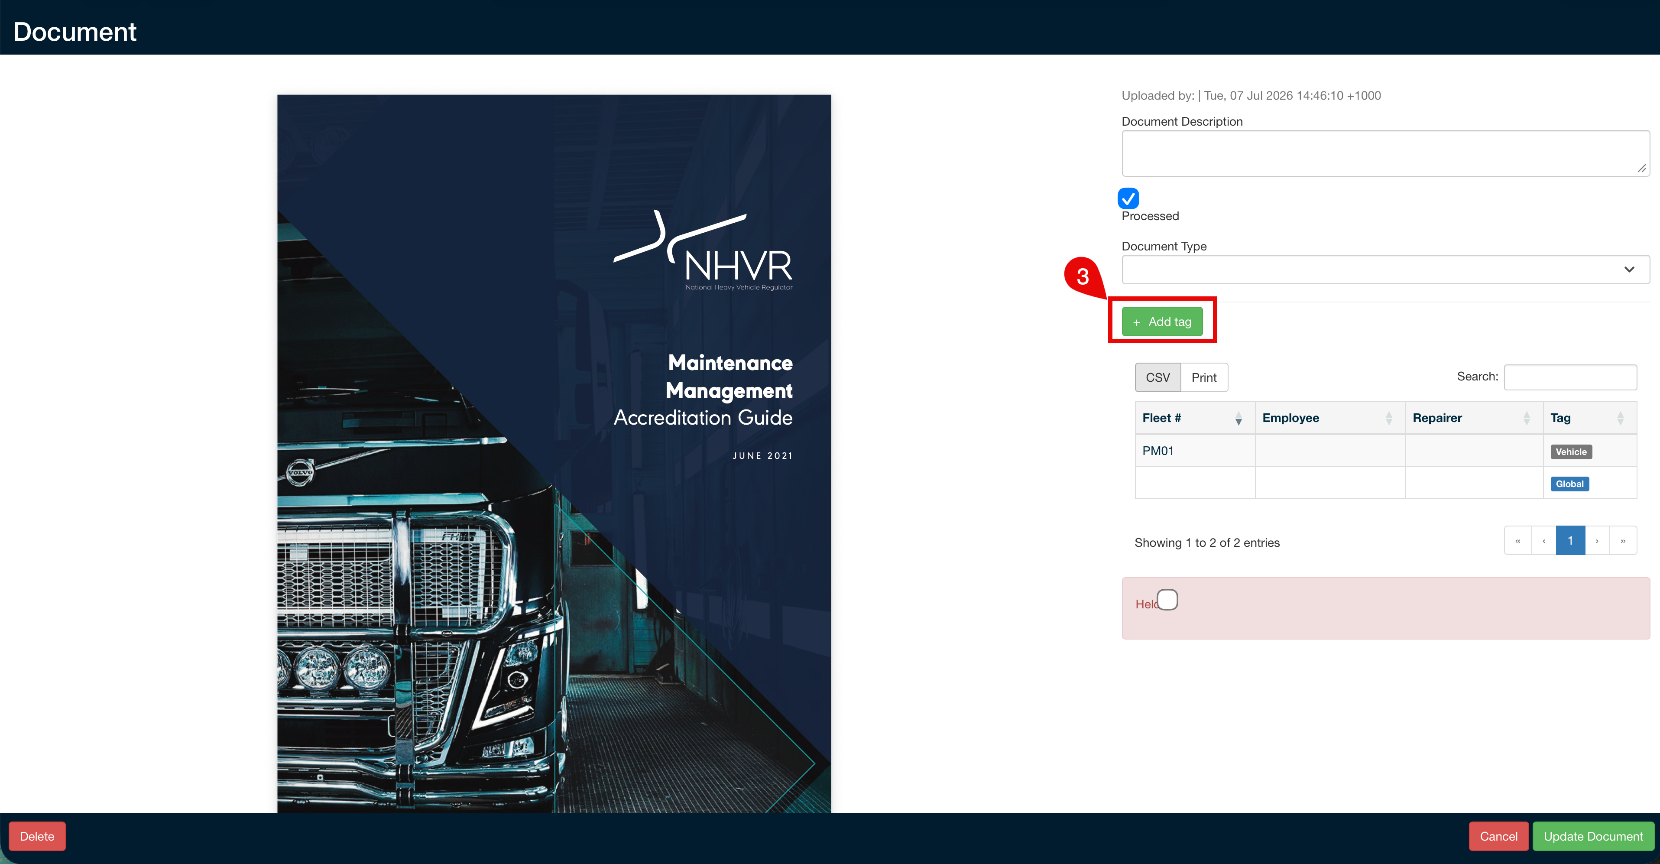The width and height of the screenshot is (1660, 864).
Task: Sort the table by Repairer column
Action: tap(1475, 418)
